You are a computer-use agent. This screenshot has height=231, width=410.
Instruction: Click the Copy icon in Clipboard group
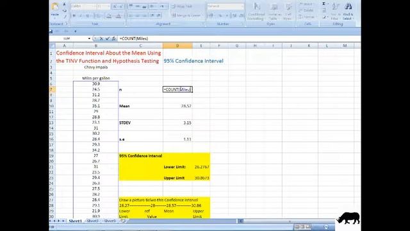click(65, 10)
